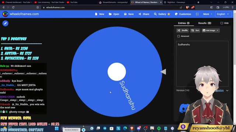The width and height of the screenshot is (236, 132).
Task: Click inside the entries text box
Action: point(202,64)
